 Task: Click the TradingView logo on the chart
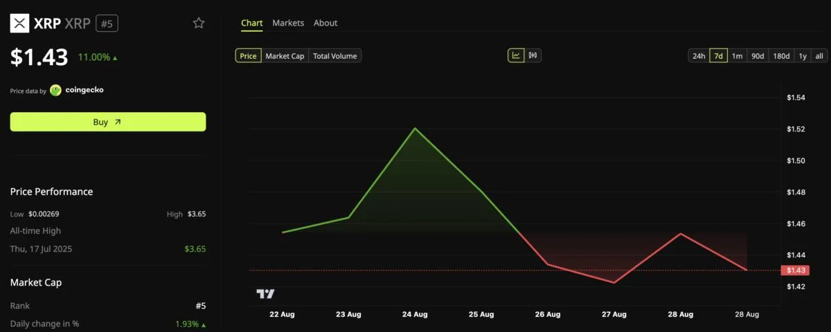coord(265,294)
